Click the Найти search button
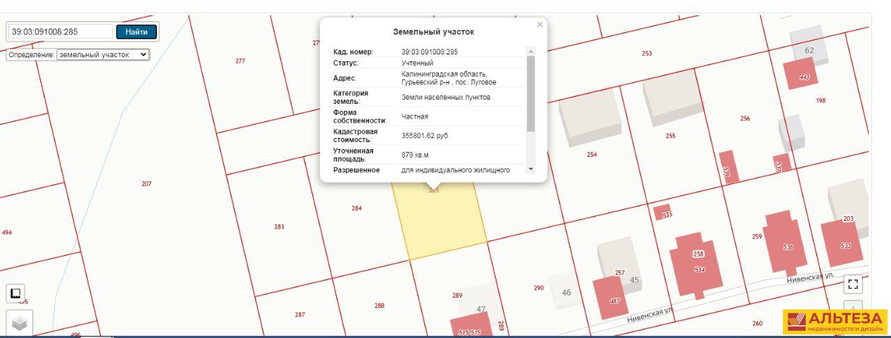 coord(137,32)
